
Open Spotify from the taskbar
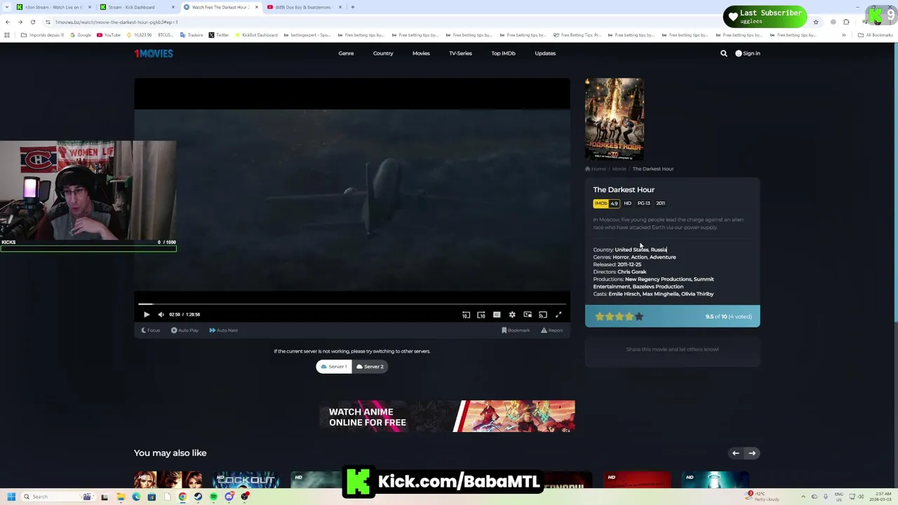(213, 497)
